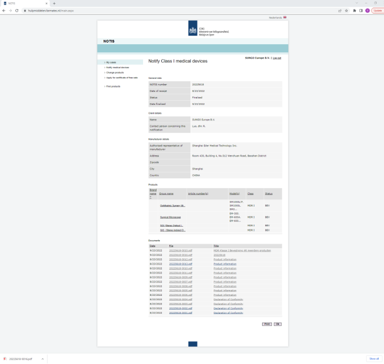Viewport: 384px width, 364px height.
Task: Select Find products in sidebar menu
Action: pos(113,86)
